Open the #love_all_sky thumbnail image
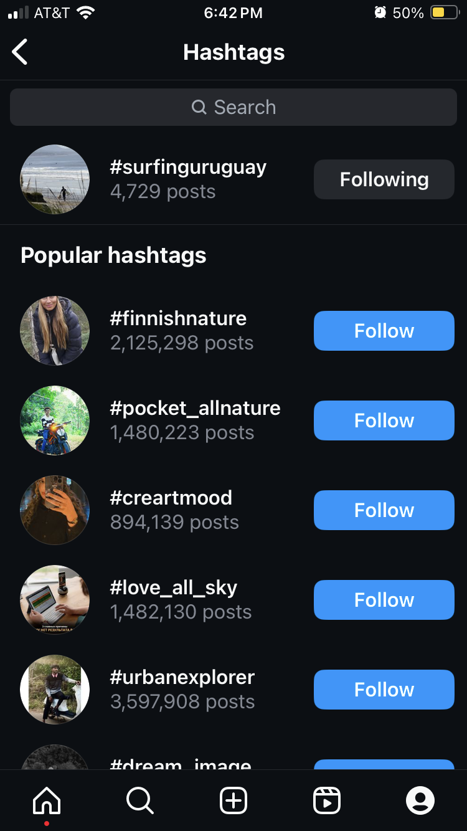 click(55, 600)
